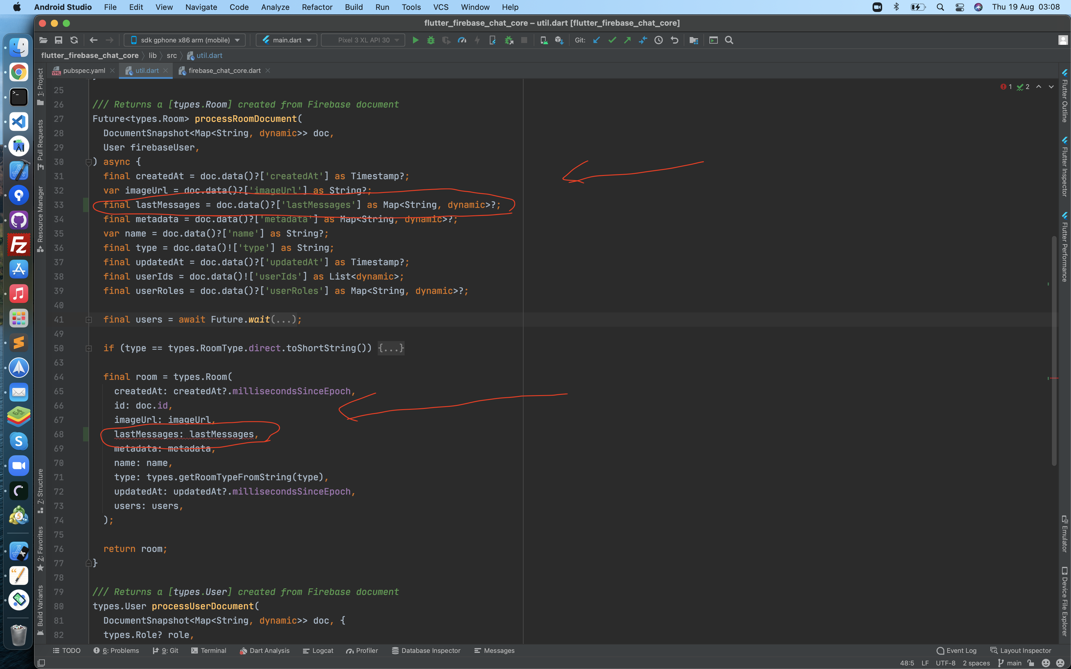Open Search Everywhere with the magnifier icon
The height and width of the screenshot is (669, 1071).
[729, 40]
